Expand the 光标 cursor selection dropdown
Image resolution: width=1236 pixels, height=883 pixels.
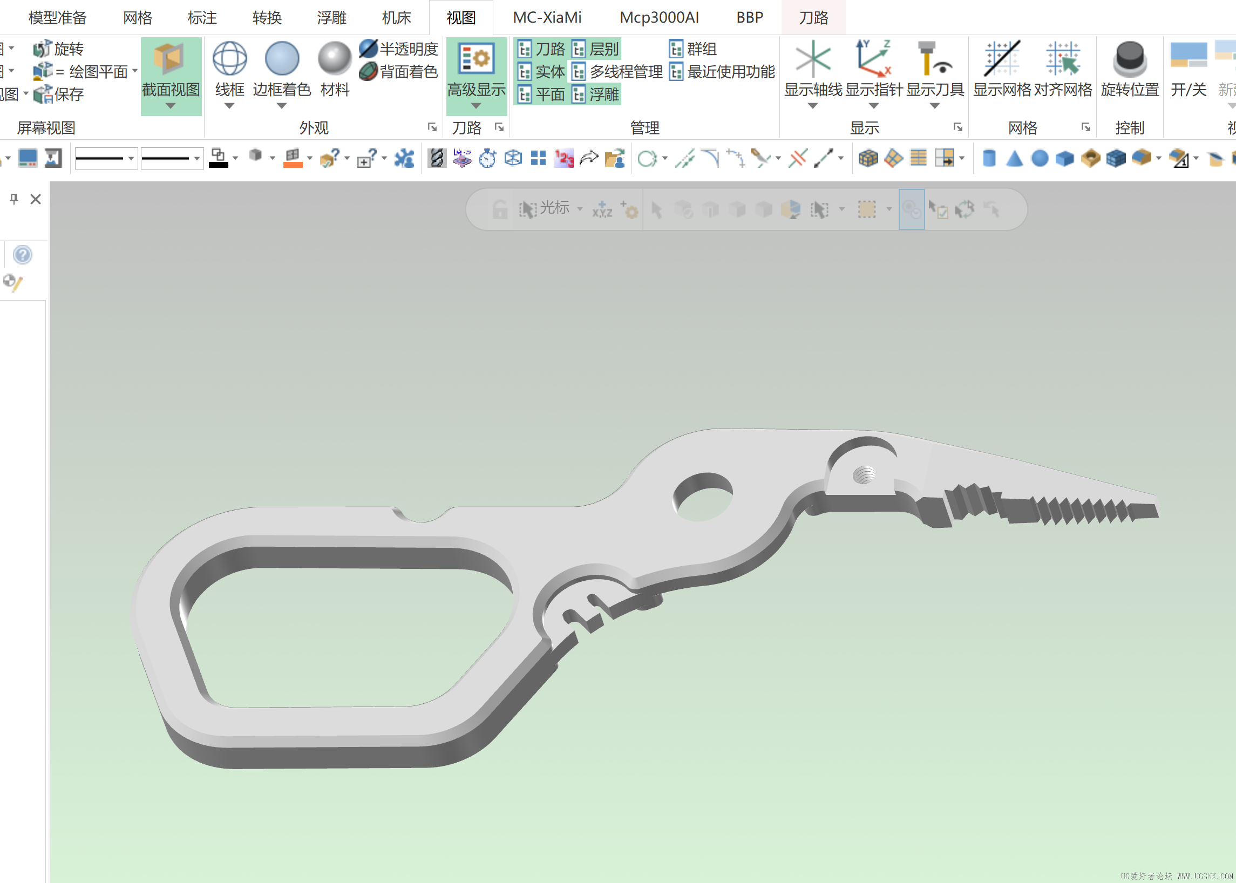coord(580,209)
